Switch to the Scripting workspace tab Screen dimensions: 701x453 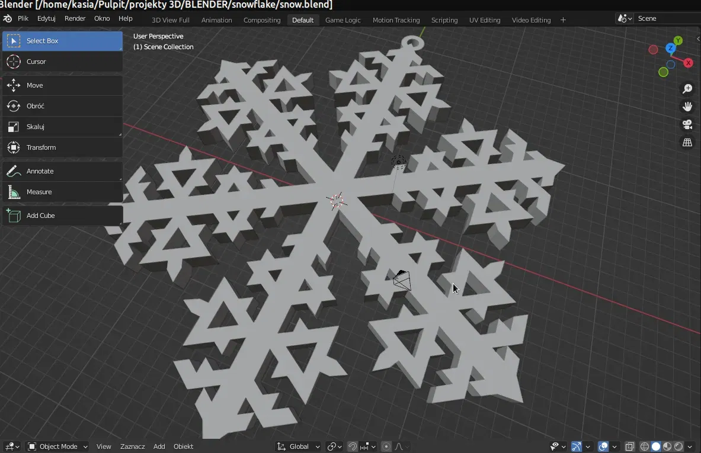click(444, 20)
